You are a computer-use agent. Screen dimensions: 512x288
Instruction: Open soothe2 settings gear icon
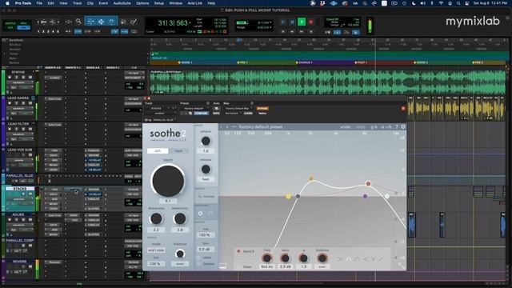(403, 126)
